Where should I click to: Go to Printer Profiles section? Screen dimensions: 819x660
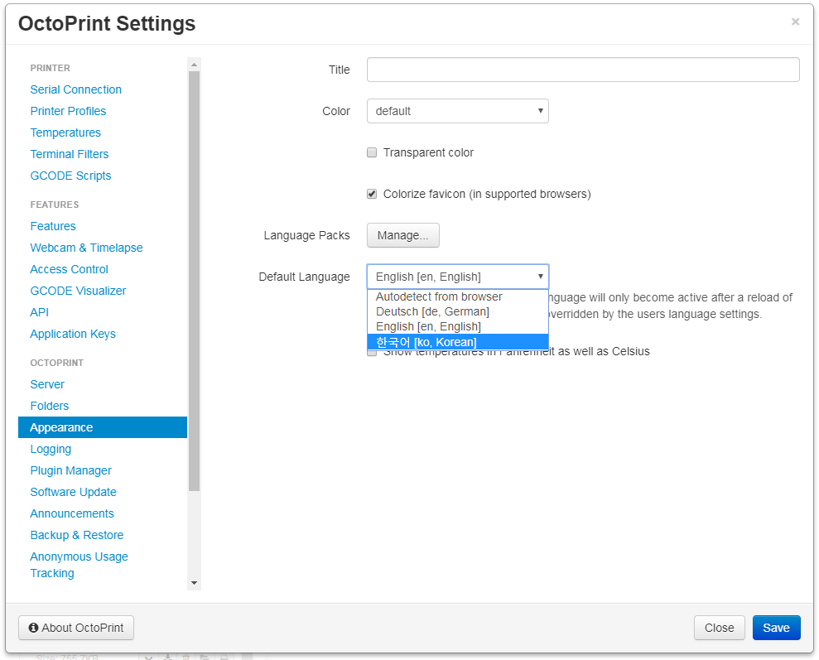[x=68, y=111]
